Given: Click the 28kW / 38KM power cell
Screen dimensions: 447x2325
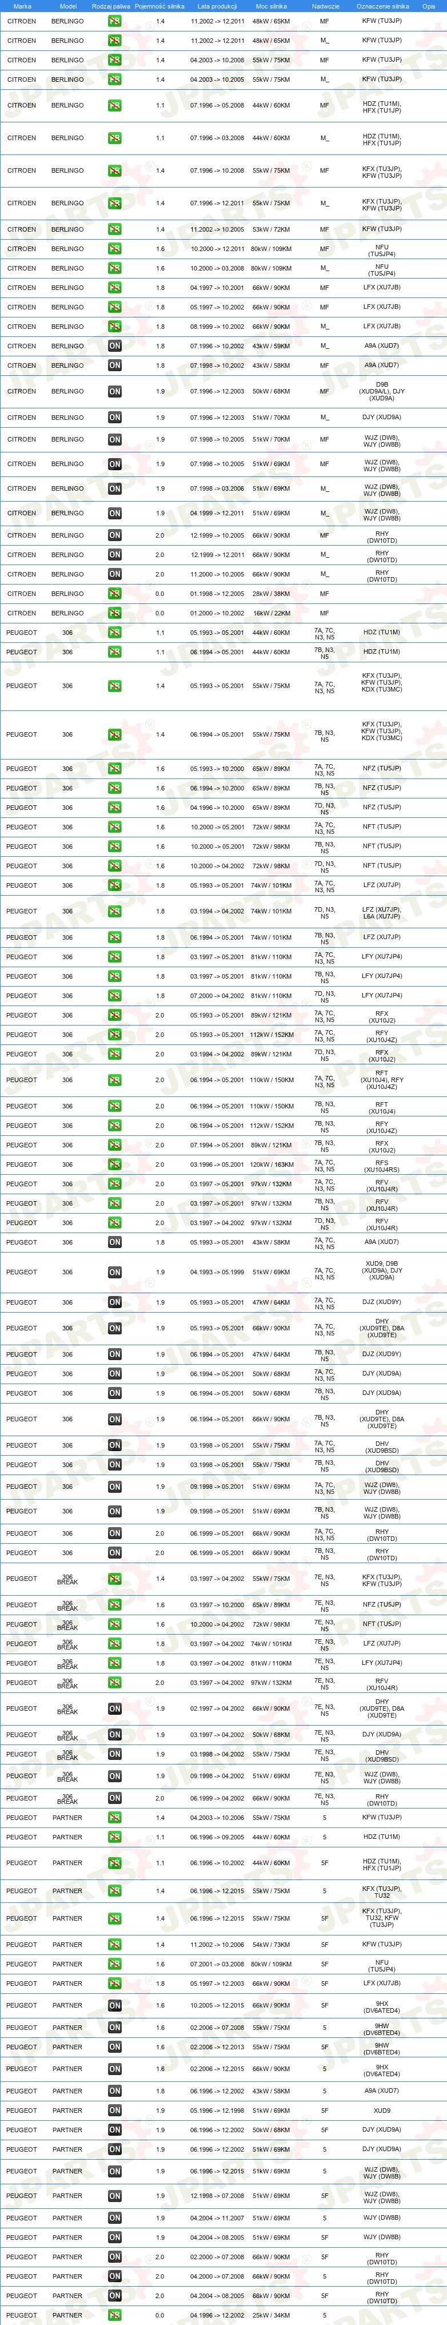Looking at the screenshot, I should click(272, 594).
